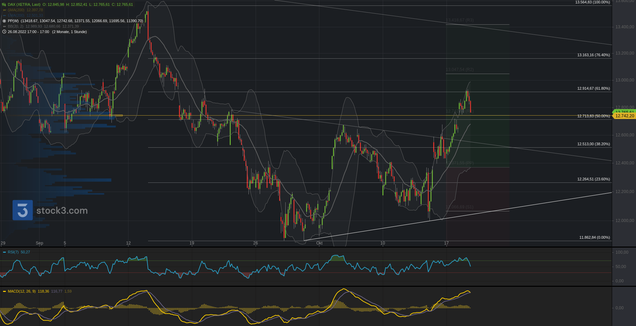Click the 12.742,20 yellow price tag

624,116
